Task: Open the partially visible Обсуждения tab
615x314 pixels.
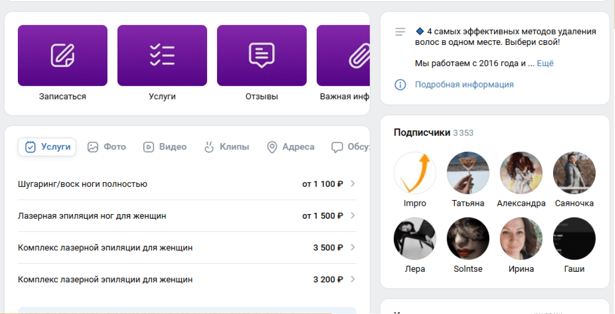Action: click(x=351, y=147)
